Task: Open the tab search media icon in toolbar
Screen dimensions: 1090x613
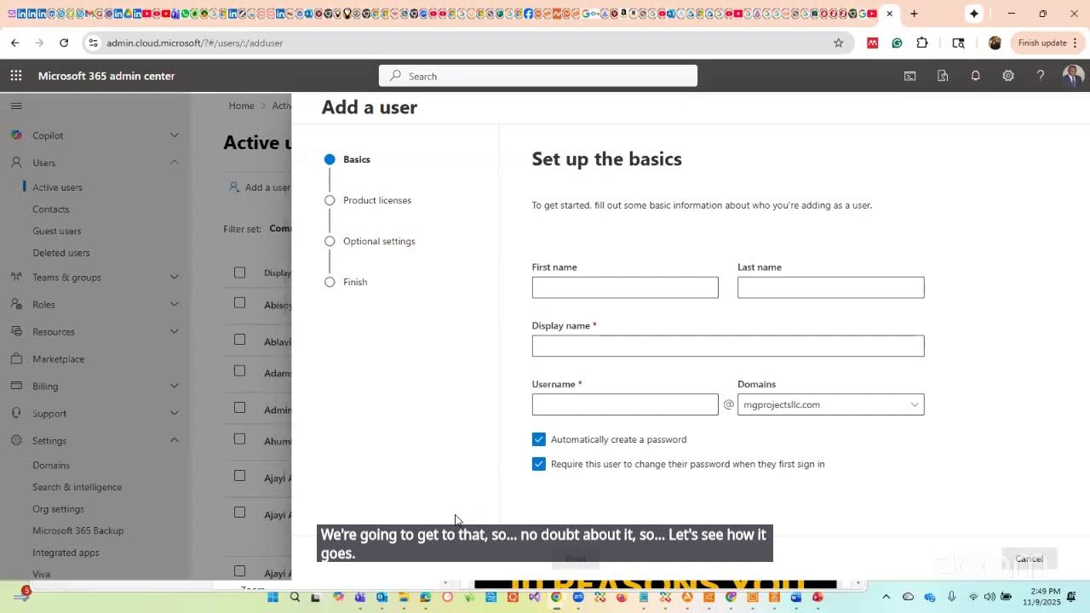Action: pos(958,43)
